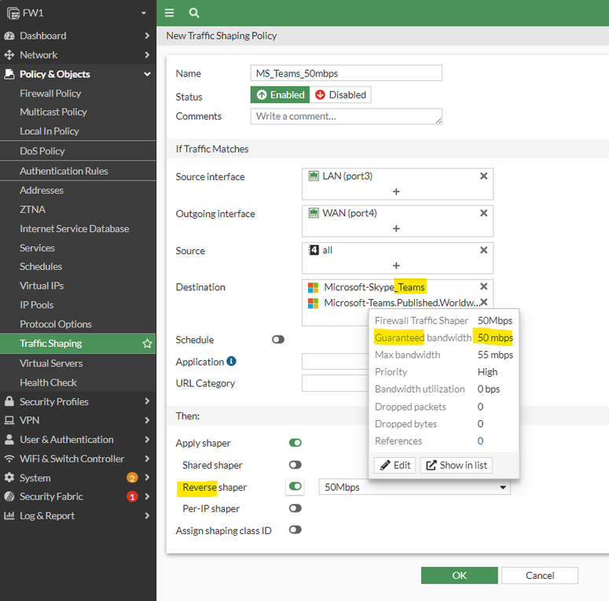The image size is (609, 601).
Task: Click OK to save the policy
Action: coord(459,575)
